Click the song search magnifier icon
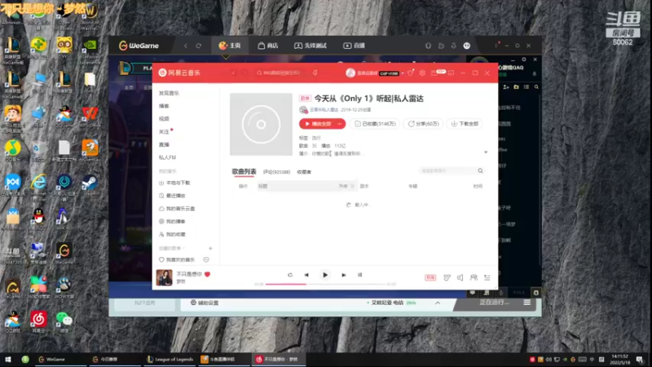This screenshot has width=652, height=367. (x=480, y=170)
